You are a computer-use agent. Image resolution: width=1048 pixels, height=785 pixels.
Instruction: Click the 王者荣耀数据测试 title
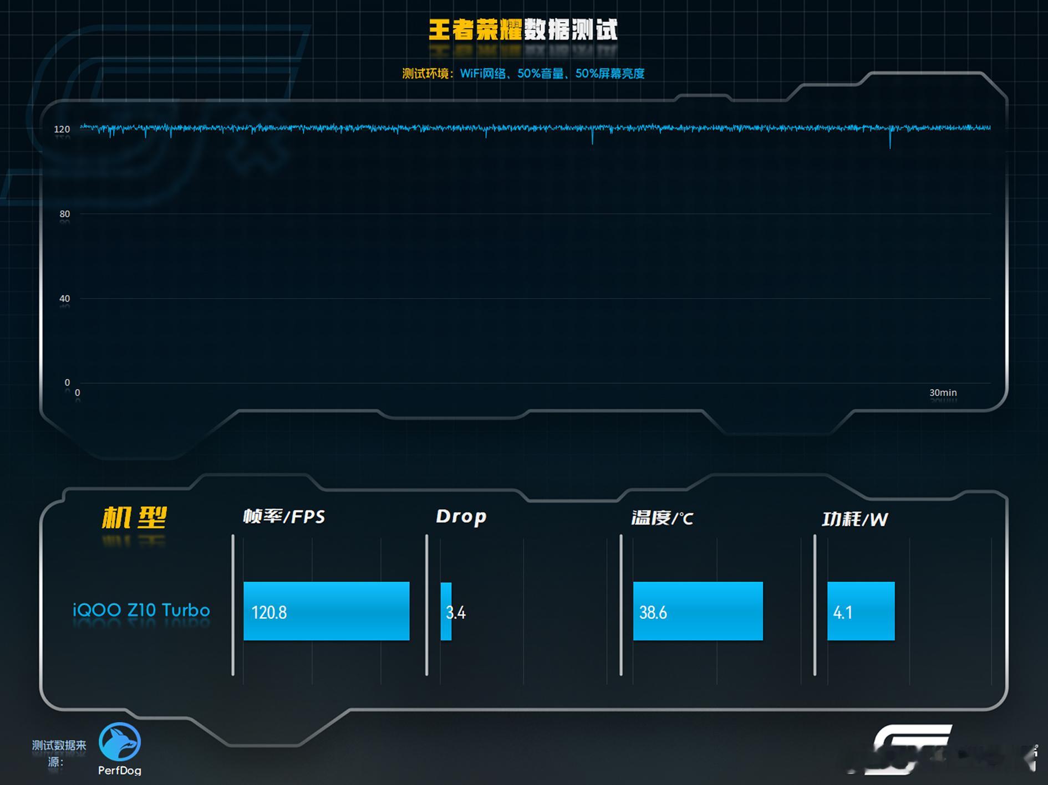click(x=523, y=30)
